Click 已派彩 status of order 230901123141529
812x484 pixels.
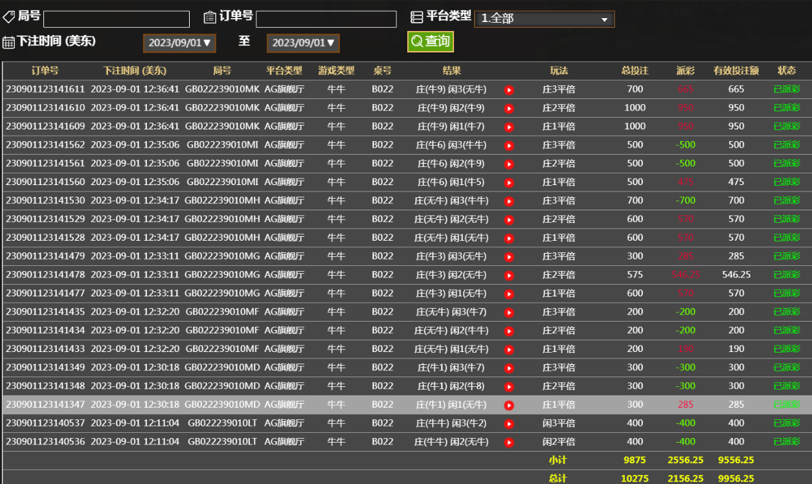point(787,219)
